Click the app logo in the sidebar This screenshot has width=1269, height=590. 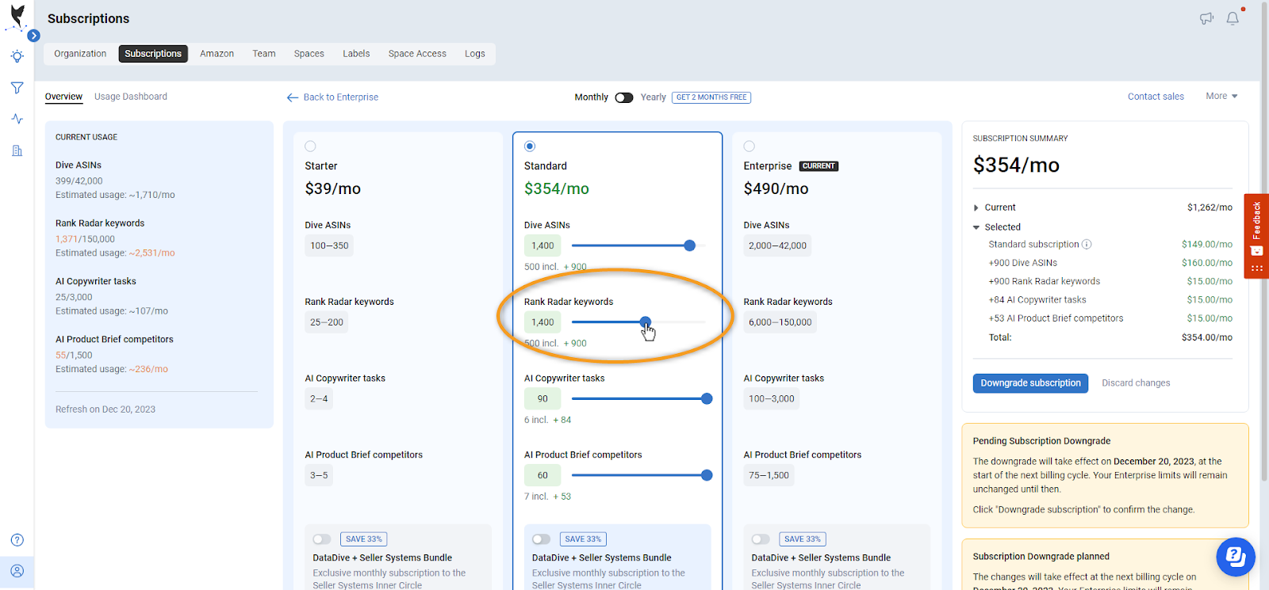pyautogui.click(x=17, y=16)
